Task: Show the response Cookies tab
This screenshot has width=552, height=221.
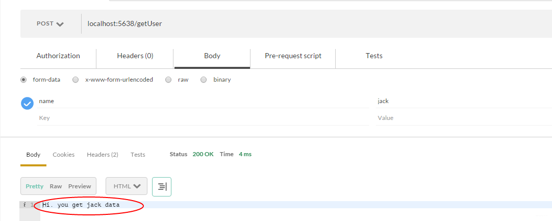Action: (x=64, y=155)
